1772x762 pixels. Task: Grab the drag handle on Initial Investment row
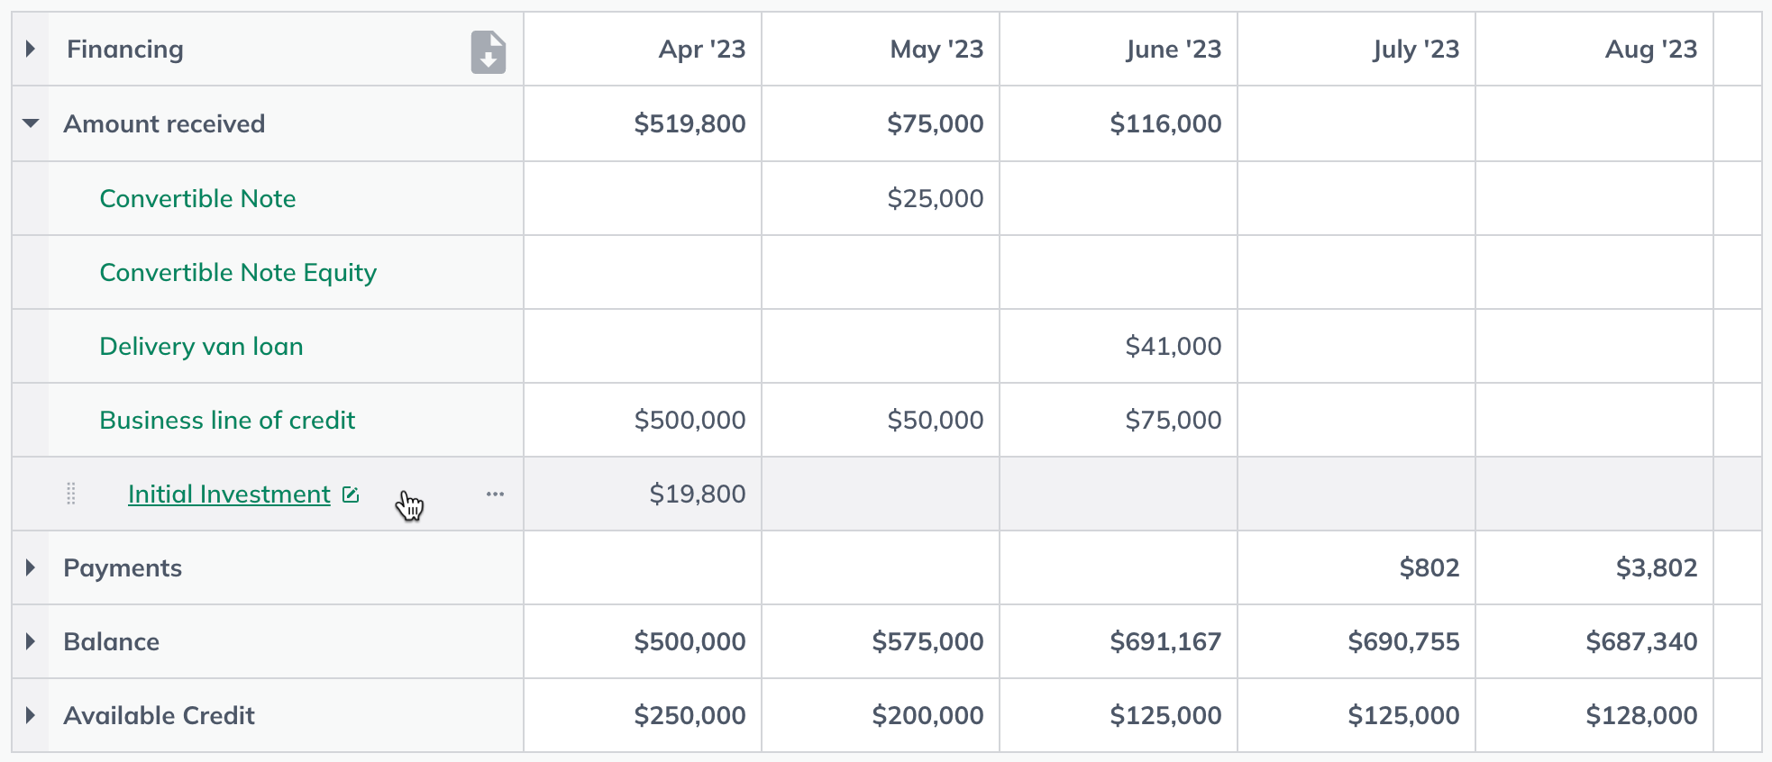71,494
